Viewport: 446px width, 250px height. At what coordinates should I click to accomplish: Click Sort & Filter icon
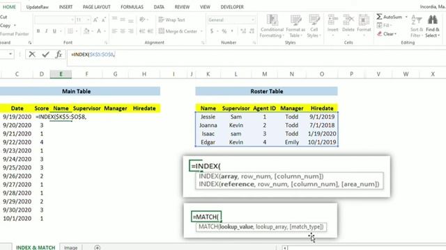[x=416, y=20]
